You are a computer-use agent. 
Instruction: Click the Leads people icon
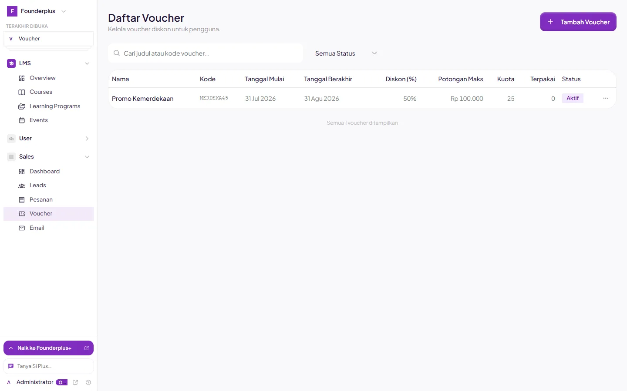tap(22, 186)
